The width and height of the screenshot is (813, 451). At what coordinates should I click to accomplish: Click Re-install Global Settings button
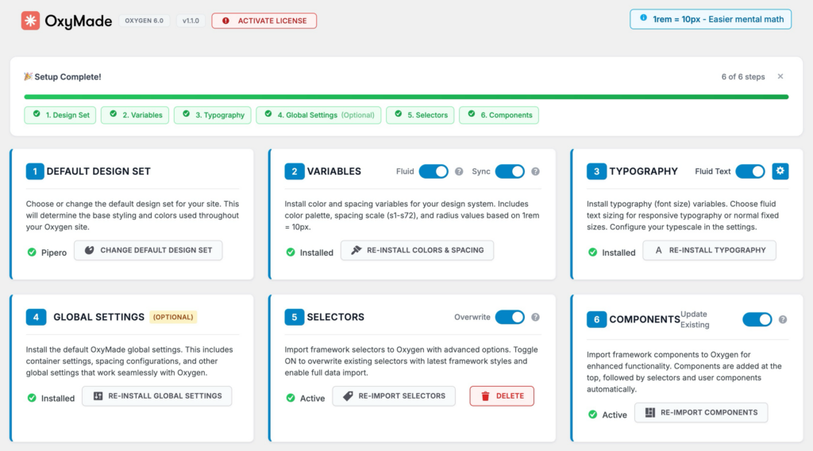coord(156,396)
